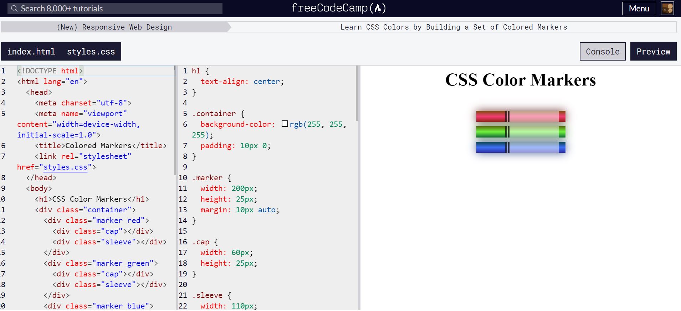Viewport: 681px width, 311px height.
Task: Open the Menu button
Action: point(639,9)
